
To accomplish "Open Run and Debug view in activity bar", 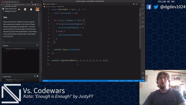I will (x=143, y=17).
